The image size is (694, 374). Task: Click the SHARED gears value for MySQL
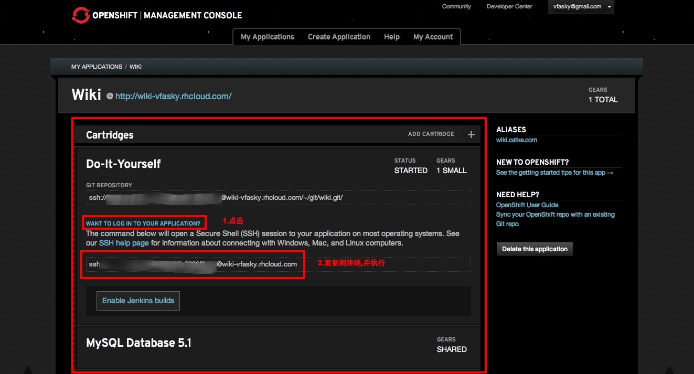452,349
